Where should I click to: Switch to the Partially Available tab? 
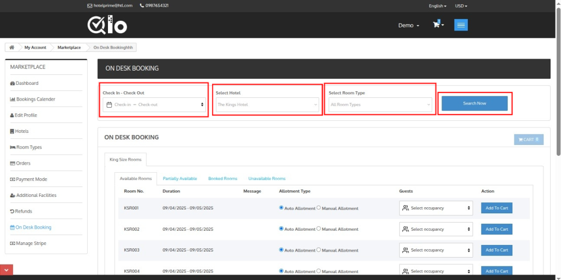click(x=180, y=179)
